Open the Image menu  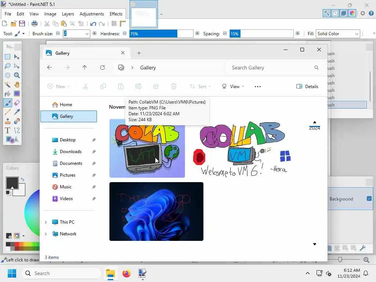[50, 14]
